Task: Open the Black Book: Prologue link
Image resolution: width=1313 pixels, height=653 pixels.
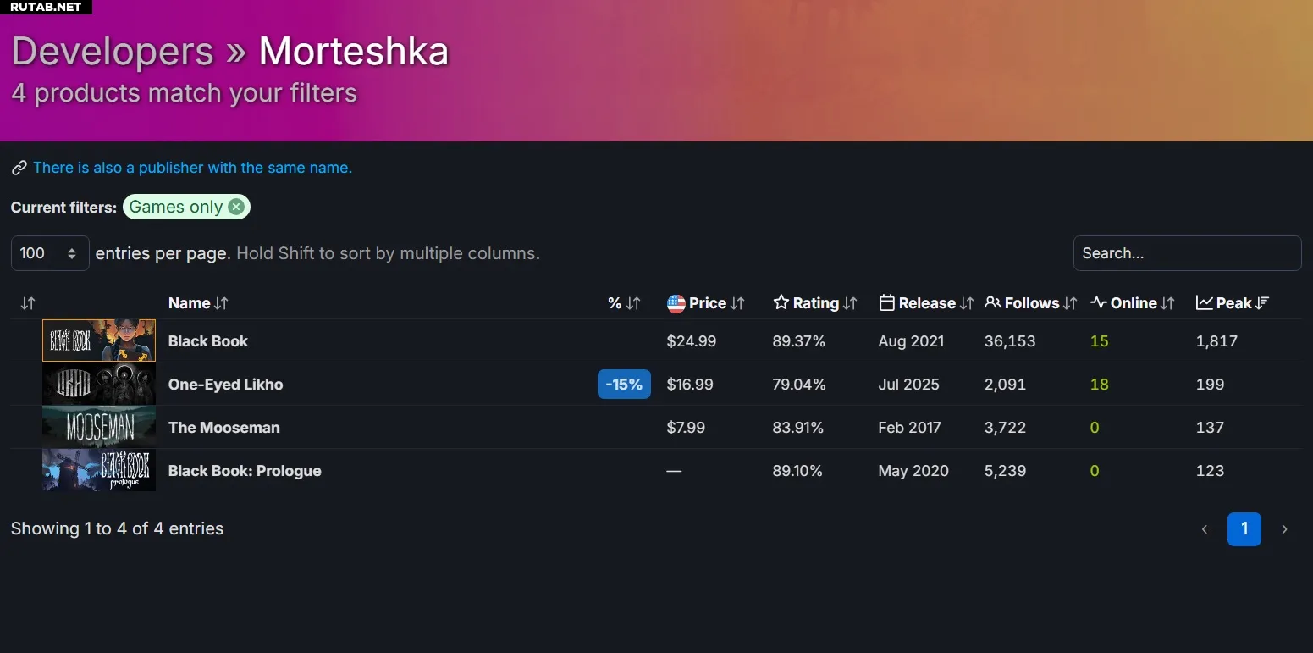Action: point(245,471)
